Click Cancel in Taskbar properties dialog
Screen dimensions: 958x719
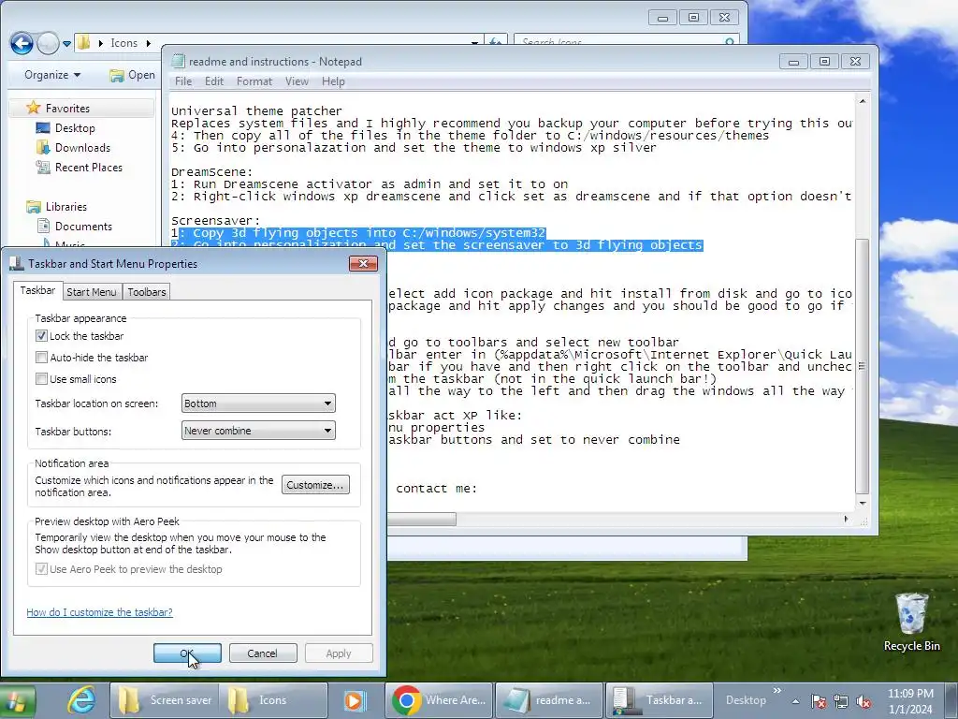pos(263,653)
